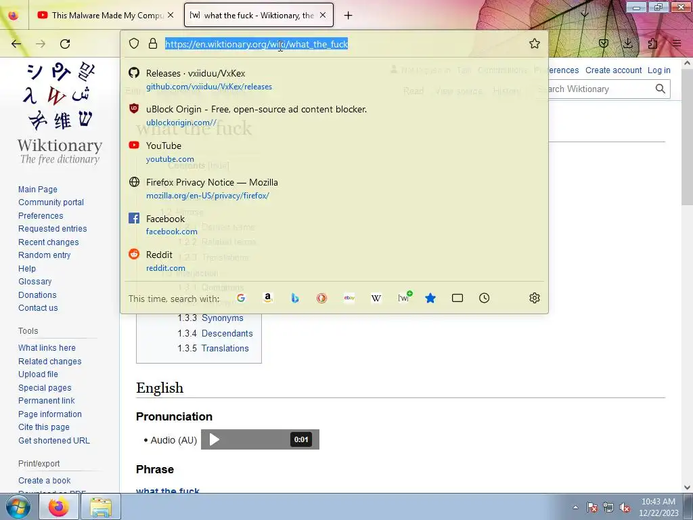Jump to 1.3.3 Synonyms section
This screenshot has height=520, width=693.
coord(210,318)
